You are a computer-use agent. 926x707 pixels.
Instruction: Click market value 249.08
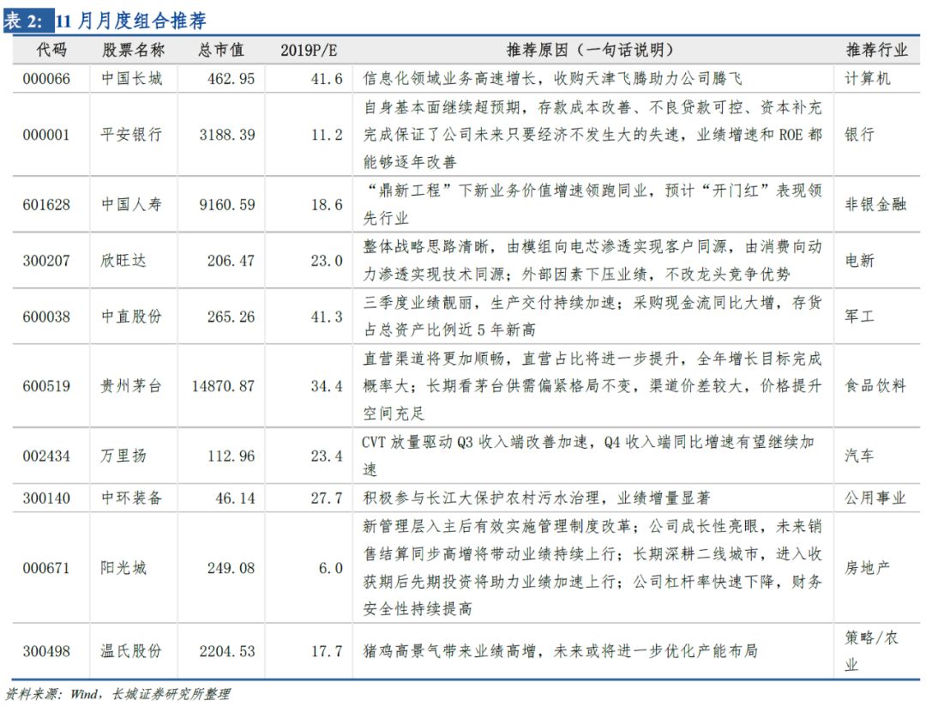click(x=231, y=568)
